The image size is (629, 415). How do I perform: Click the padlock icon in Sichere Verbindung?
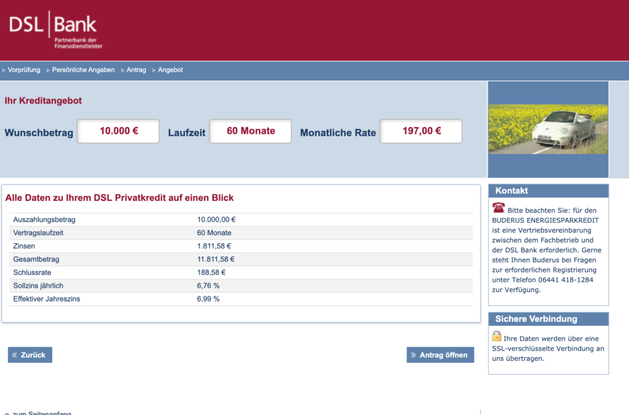pyautogui.click(x=496, y=336)
